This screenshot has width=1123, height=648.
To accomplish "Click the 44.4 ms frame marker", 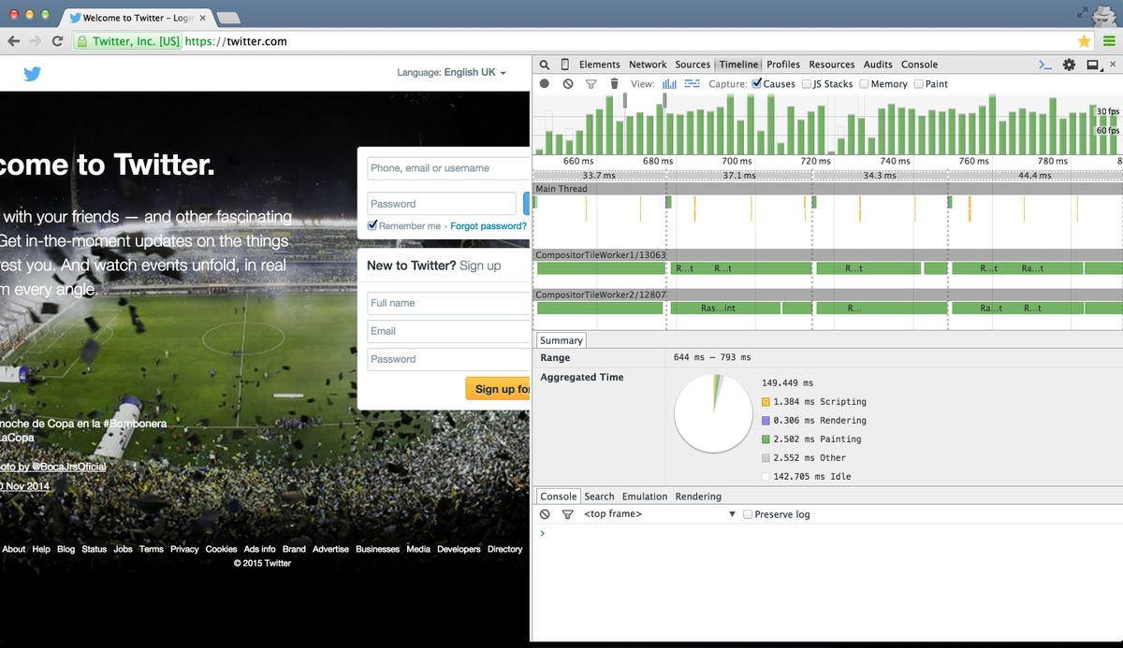I will (x=1034, y=176).
